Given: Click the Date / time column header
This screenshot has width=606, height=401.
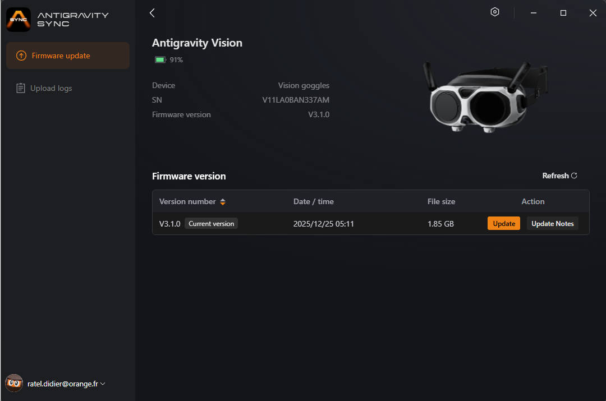Looking at the screenshot, I should [x=314, y=202].
